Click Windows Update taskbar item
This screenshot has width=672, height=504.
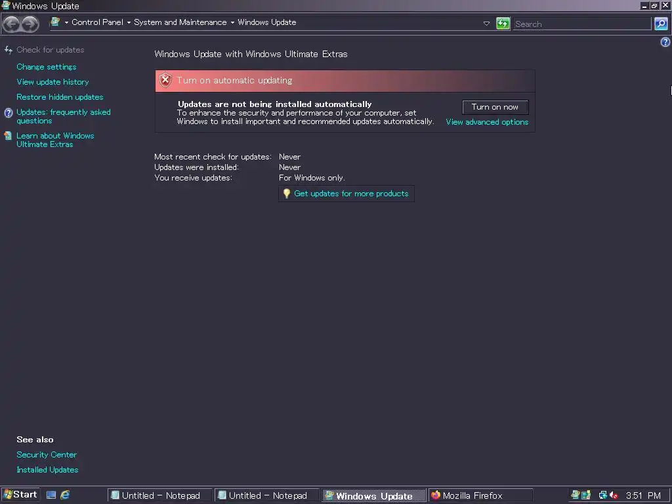[x=373, y=495]
